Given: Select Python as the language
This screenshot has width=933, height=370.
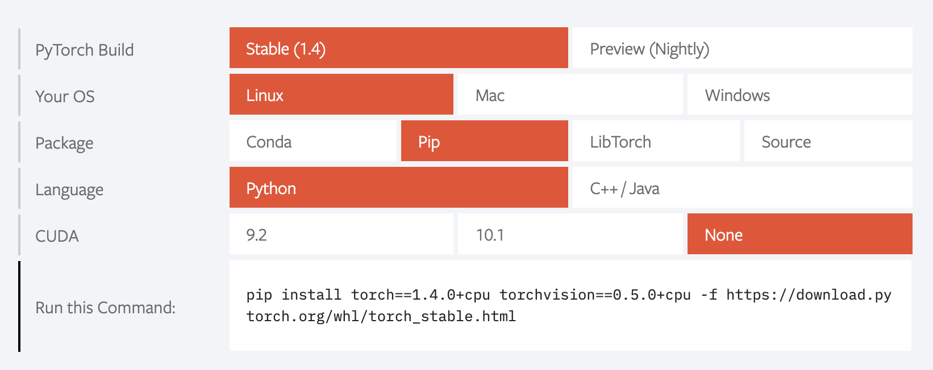Looking at the screenshot, I should 398,188.
